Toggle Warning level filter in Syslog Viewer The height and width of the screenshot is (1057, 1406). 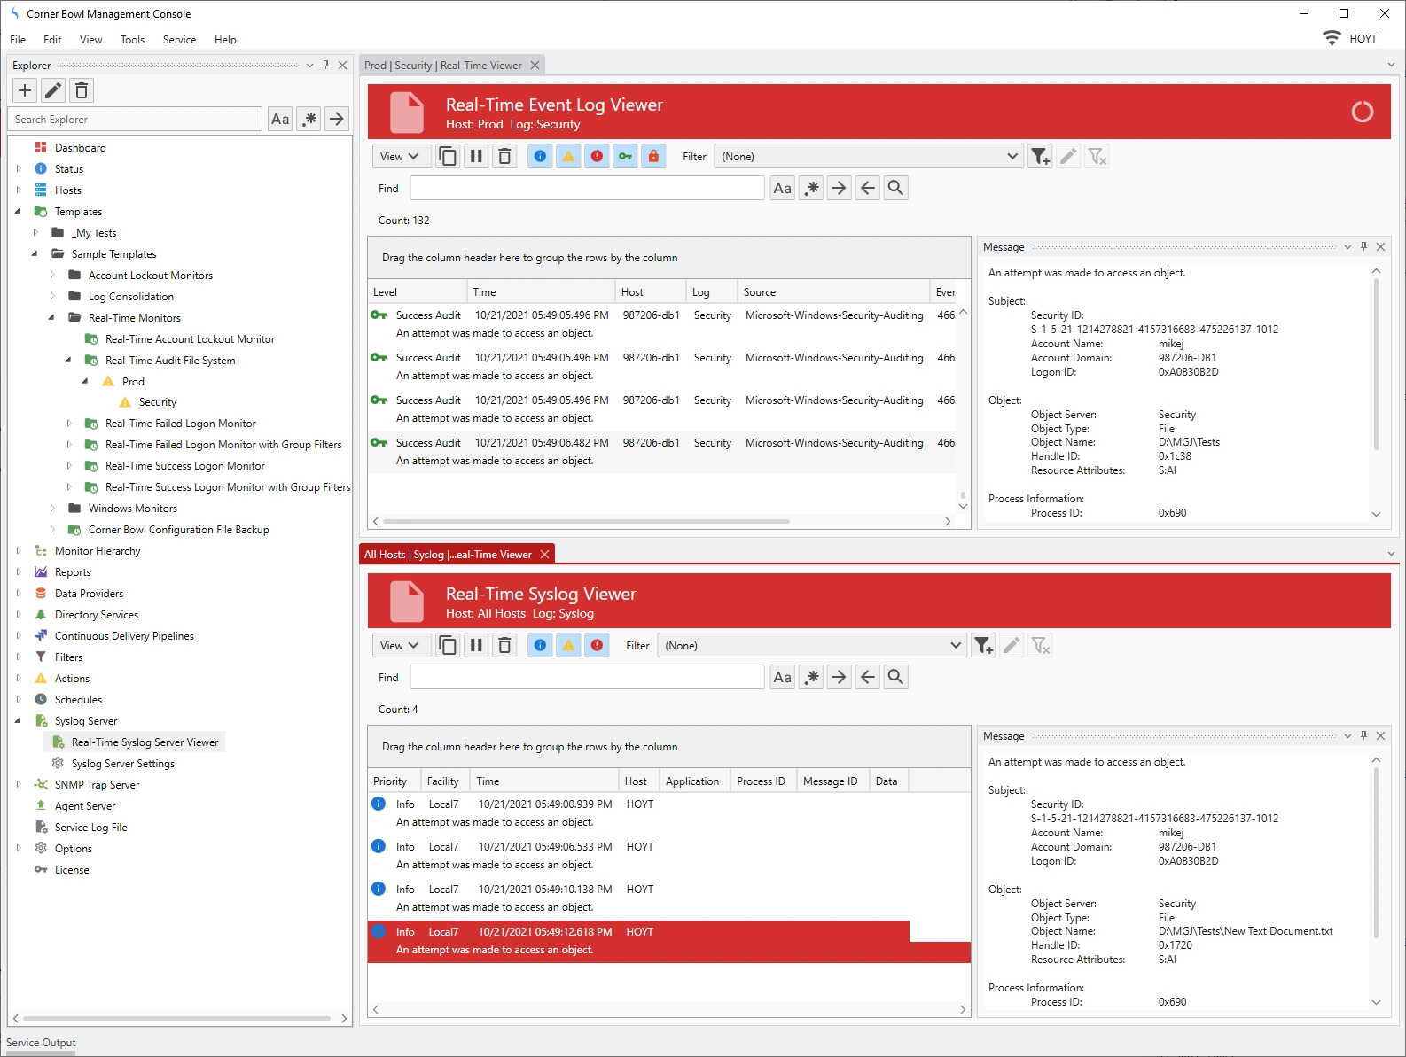click(x=568, y=646)
